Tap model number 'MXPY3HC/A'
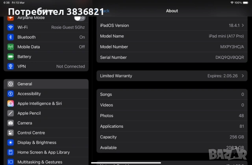 click(x=232, y=47)
